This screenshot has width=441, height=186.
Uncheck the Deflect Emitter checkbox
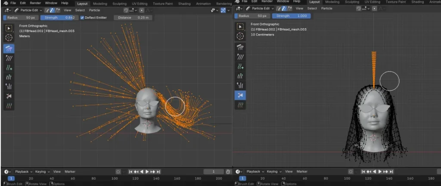pyautogui.click(x=82, y=18)
